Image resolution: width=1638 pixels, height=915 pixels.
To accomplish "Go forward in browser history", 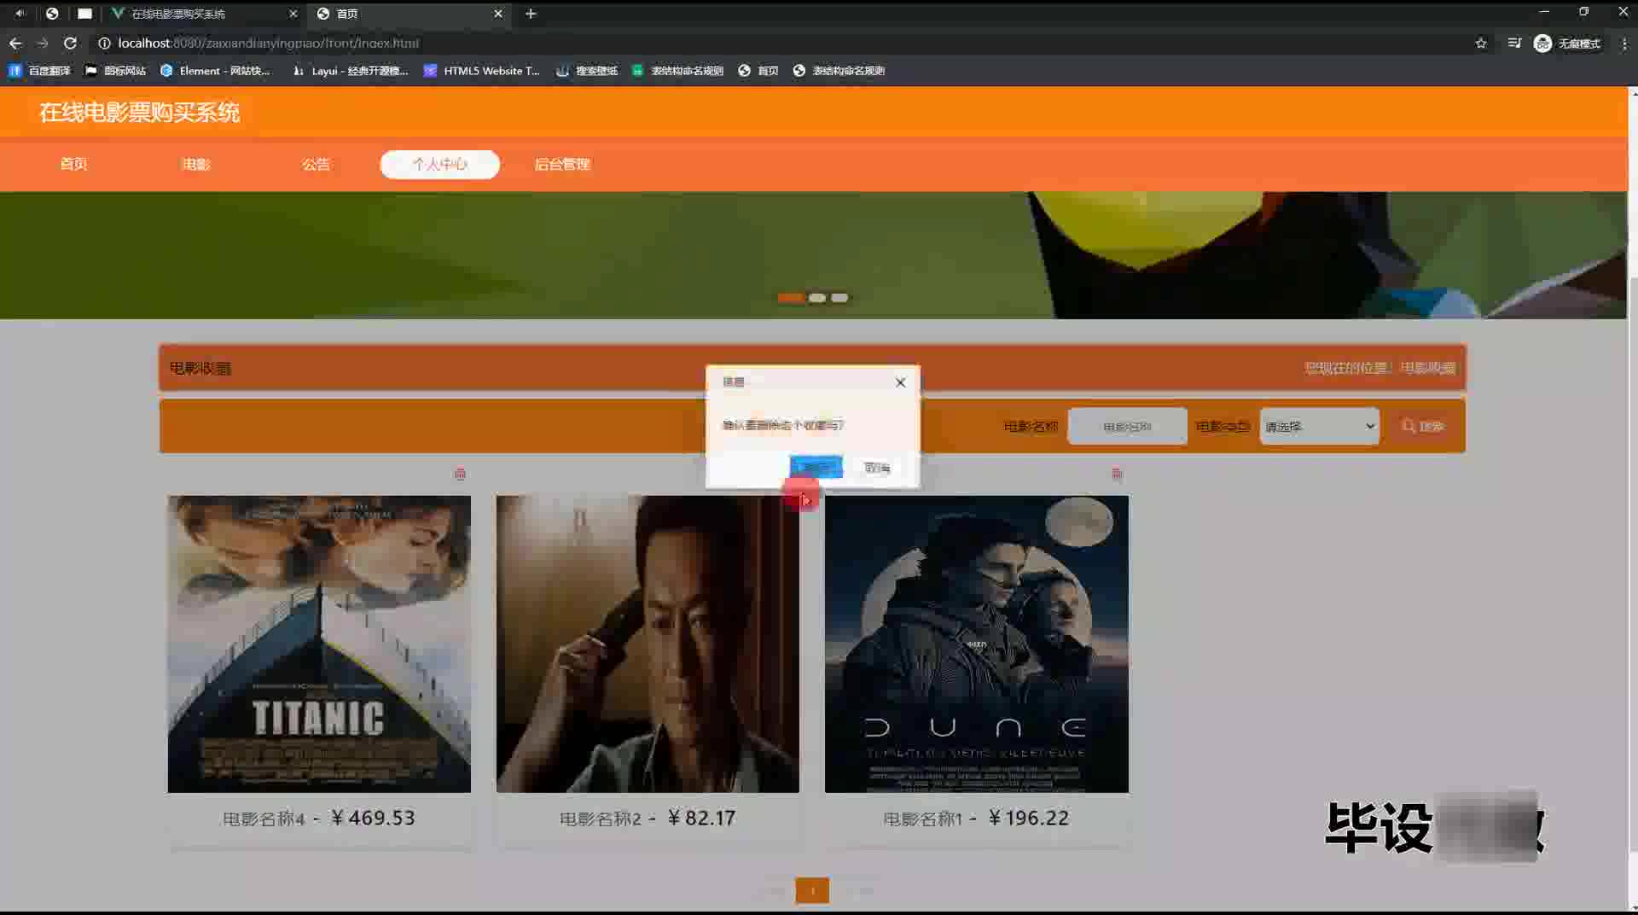I will 43,43.
